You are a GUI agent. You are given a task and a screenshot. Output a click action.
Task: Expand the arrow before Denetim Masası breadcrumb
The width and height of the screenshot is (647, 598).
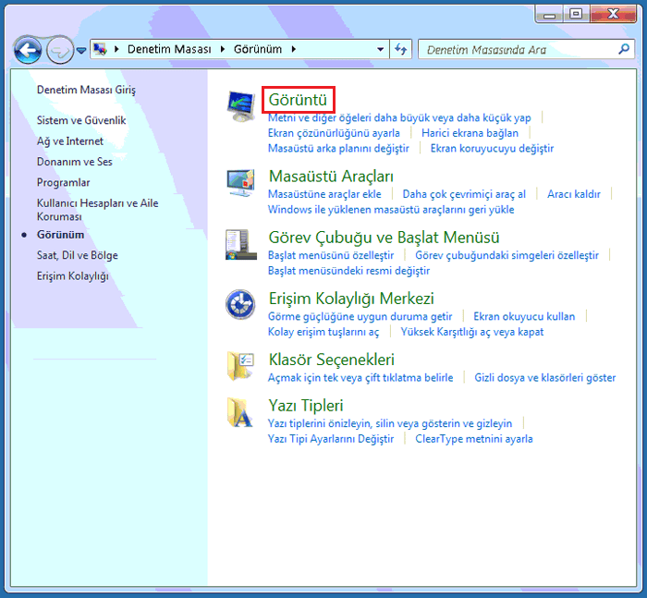[x=116, y=49]
